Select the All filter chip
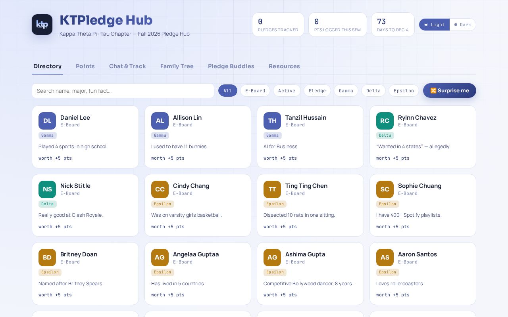508x317 pixels. (x=228, y=91)
